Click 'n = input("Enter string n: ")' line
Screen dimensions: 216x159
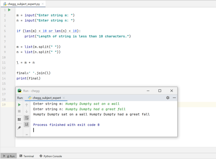pos(46,20)
